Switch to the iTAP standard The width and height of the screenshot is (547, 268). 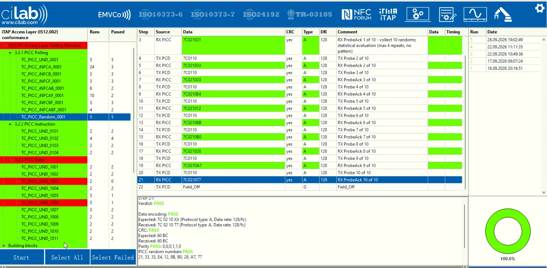[x=388, y=14]
